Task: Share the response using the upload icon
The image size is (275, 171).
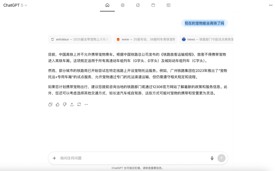Action: [x=72, y=104]
